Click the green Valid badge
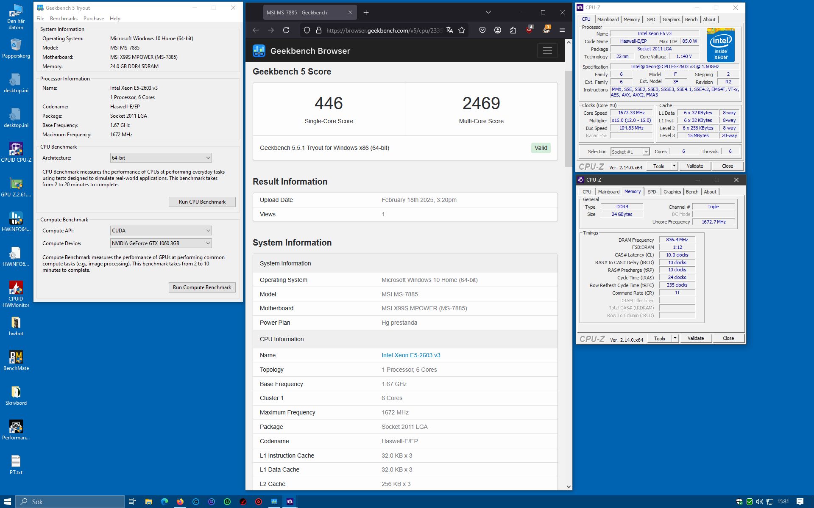Image resolution: width=814 pixels, height=508 pixels. click(x=541, y=148)
